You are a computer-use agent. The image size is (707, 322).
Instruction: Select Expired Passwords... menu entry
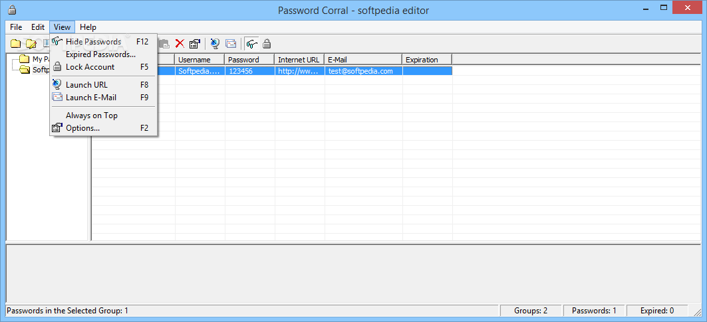[x=103, y=54]
